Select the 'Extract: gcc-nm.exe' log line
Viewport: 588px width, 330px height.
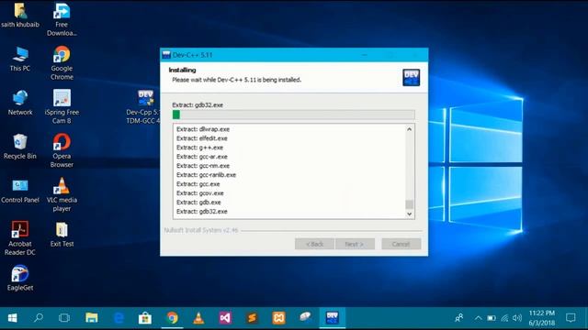[x=203, y=165]
